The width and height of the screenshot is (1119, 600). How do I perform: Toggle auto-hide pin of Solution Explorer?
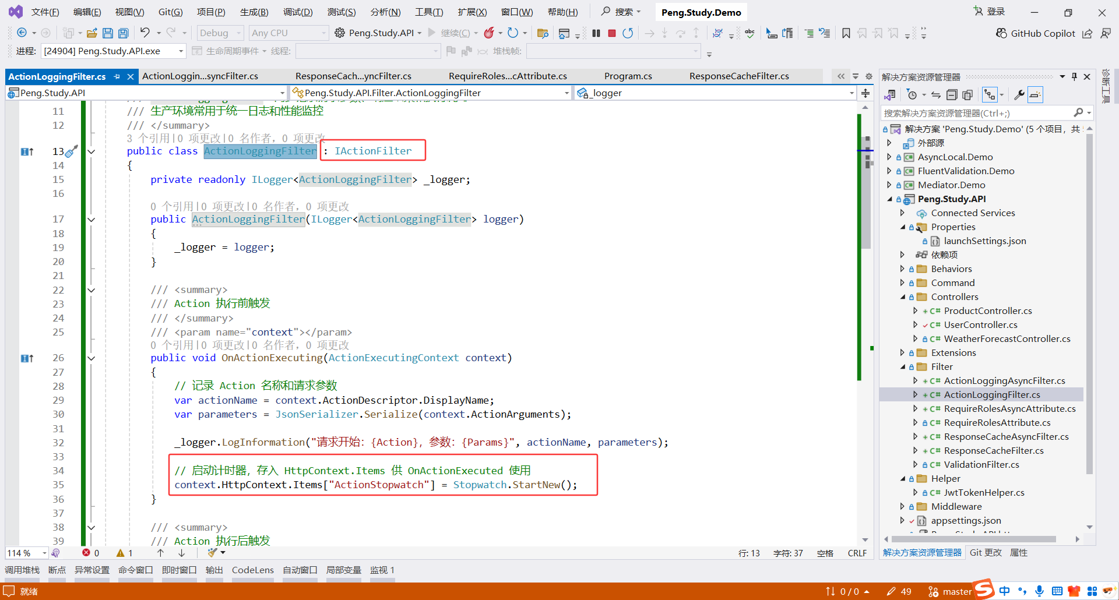pyautogui.click(x=1074, y=76)
